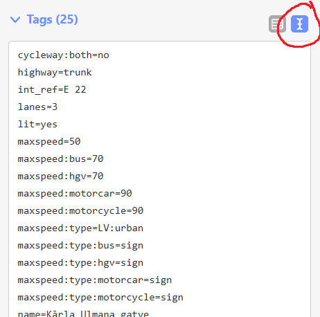Select the text view icon circled in red
Screen dimensions: 320x317
pyautogui.click(x=299, y=24)
